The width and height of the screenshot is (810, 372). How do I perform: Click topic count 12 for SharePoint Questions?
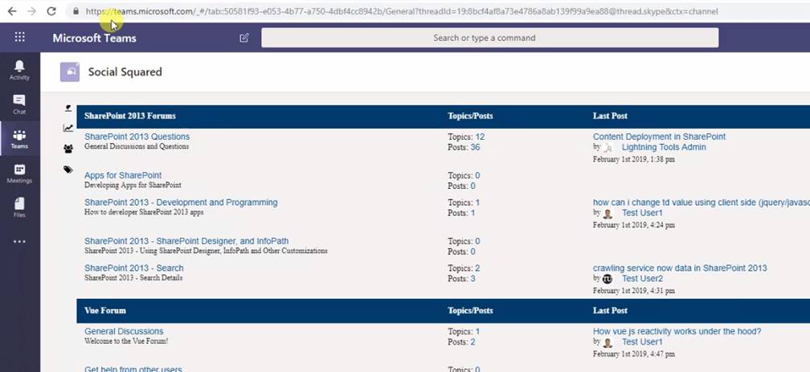tap(480, 137)
